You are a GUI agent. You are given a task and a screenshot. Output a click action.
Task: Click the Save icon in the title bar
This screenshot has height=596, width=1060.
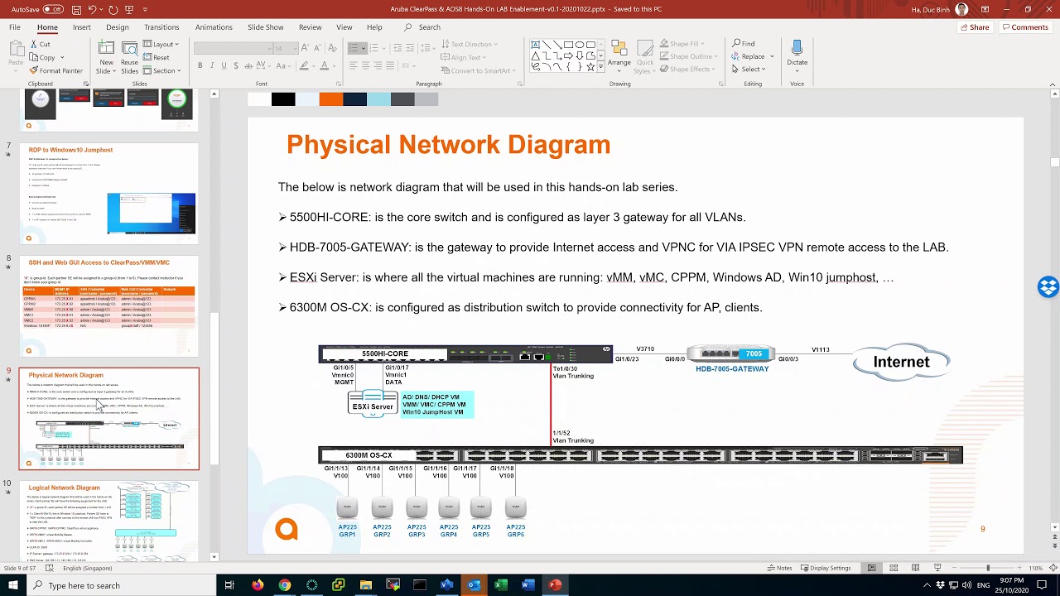76,9
